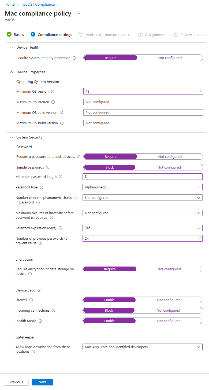This screenshot has width=209, height=390.
Task: Open the ellipsis menu beside Mac compliance policy
Action: 79,13
